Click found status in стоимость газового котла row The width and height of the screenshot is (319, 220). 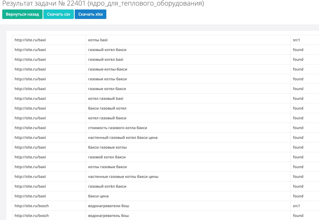[298, 128]
